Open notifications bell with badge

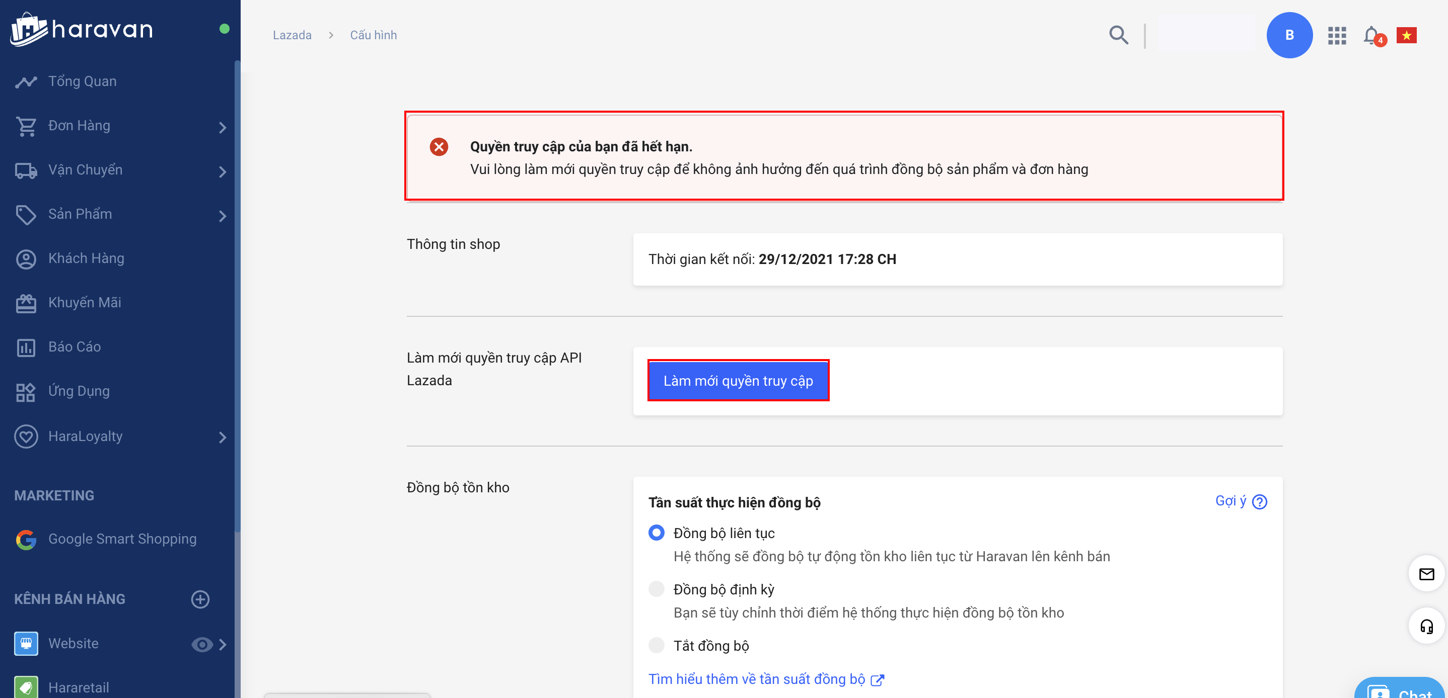point(1372,35)
